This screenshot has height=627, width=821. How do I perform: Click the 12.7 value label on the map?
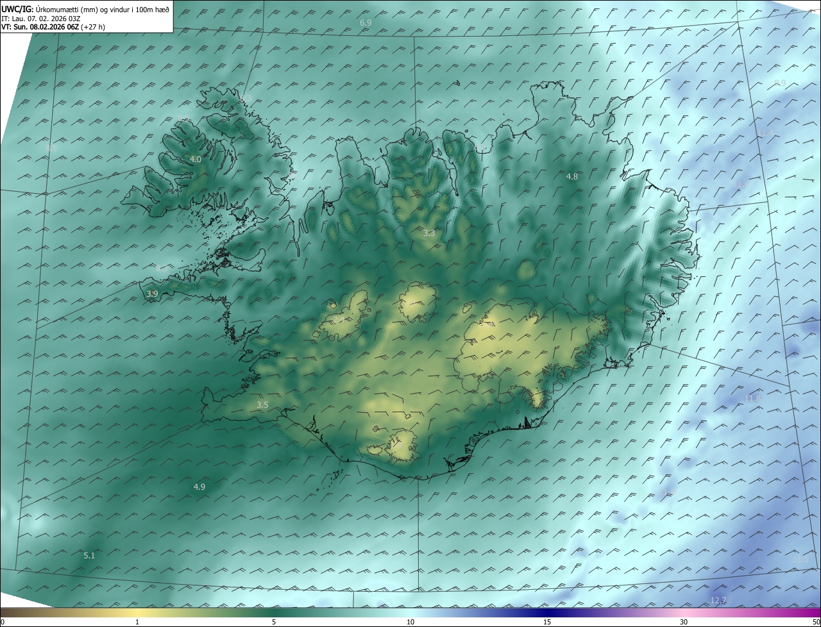pos(719,600)
